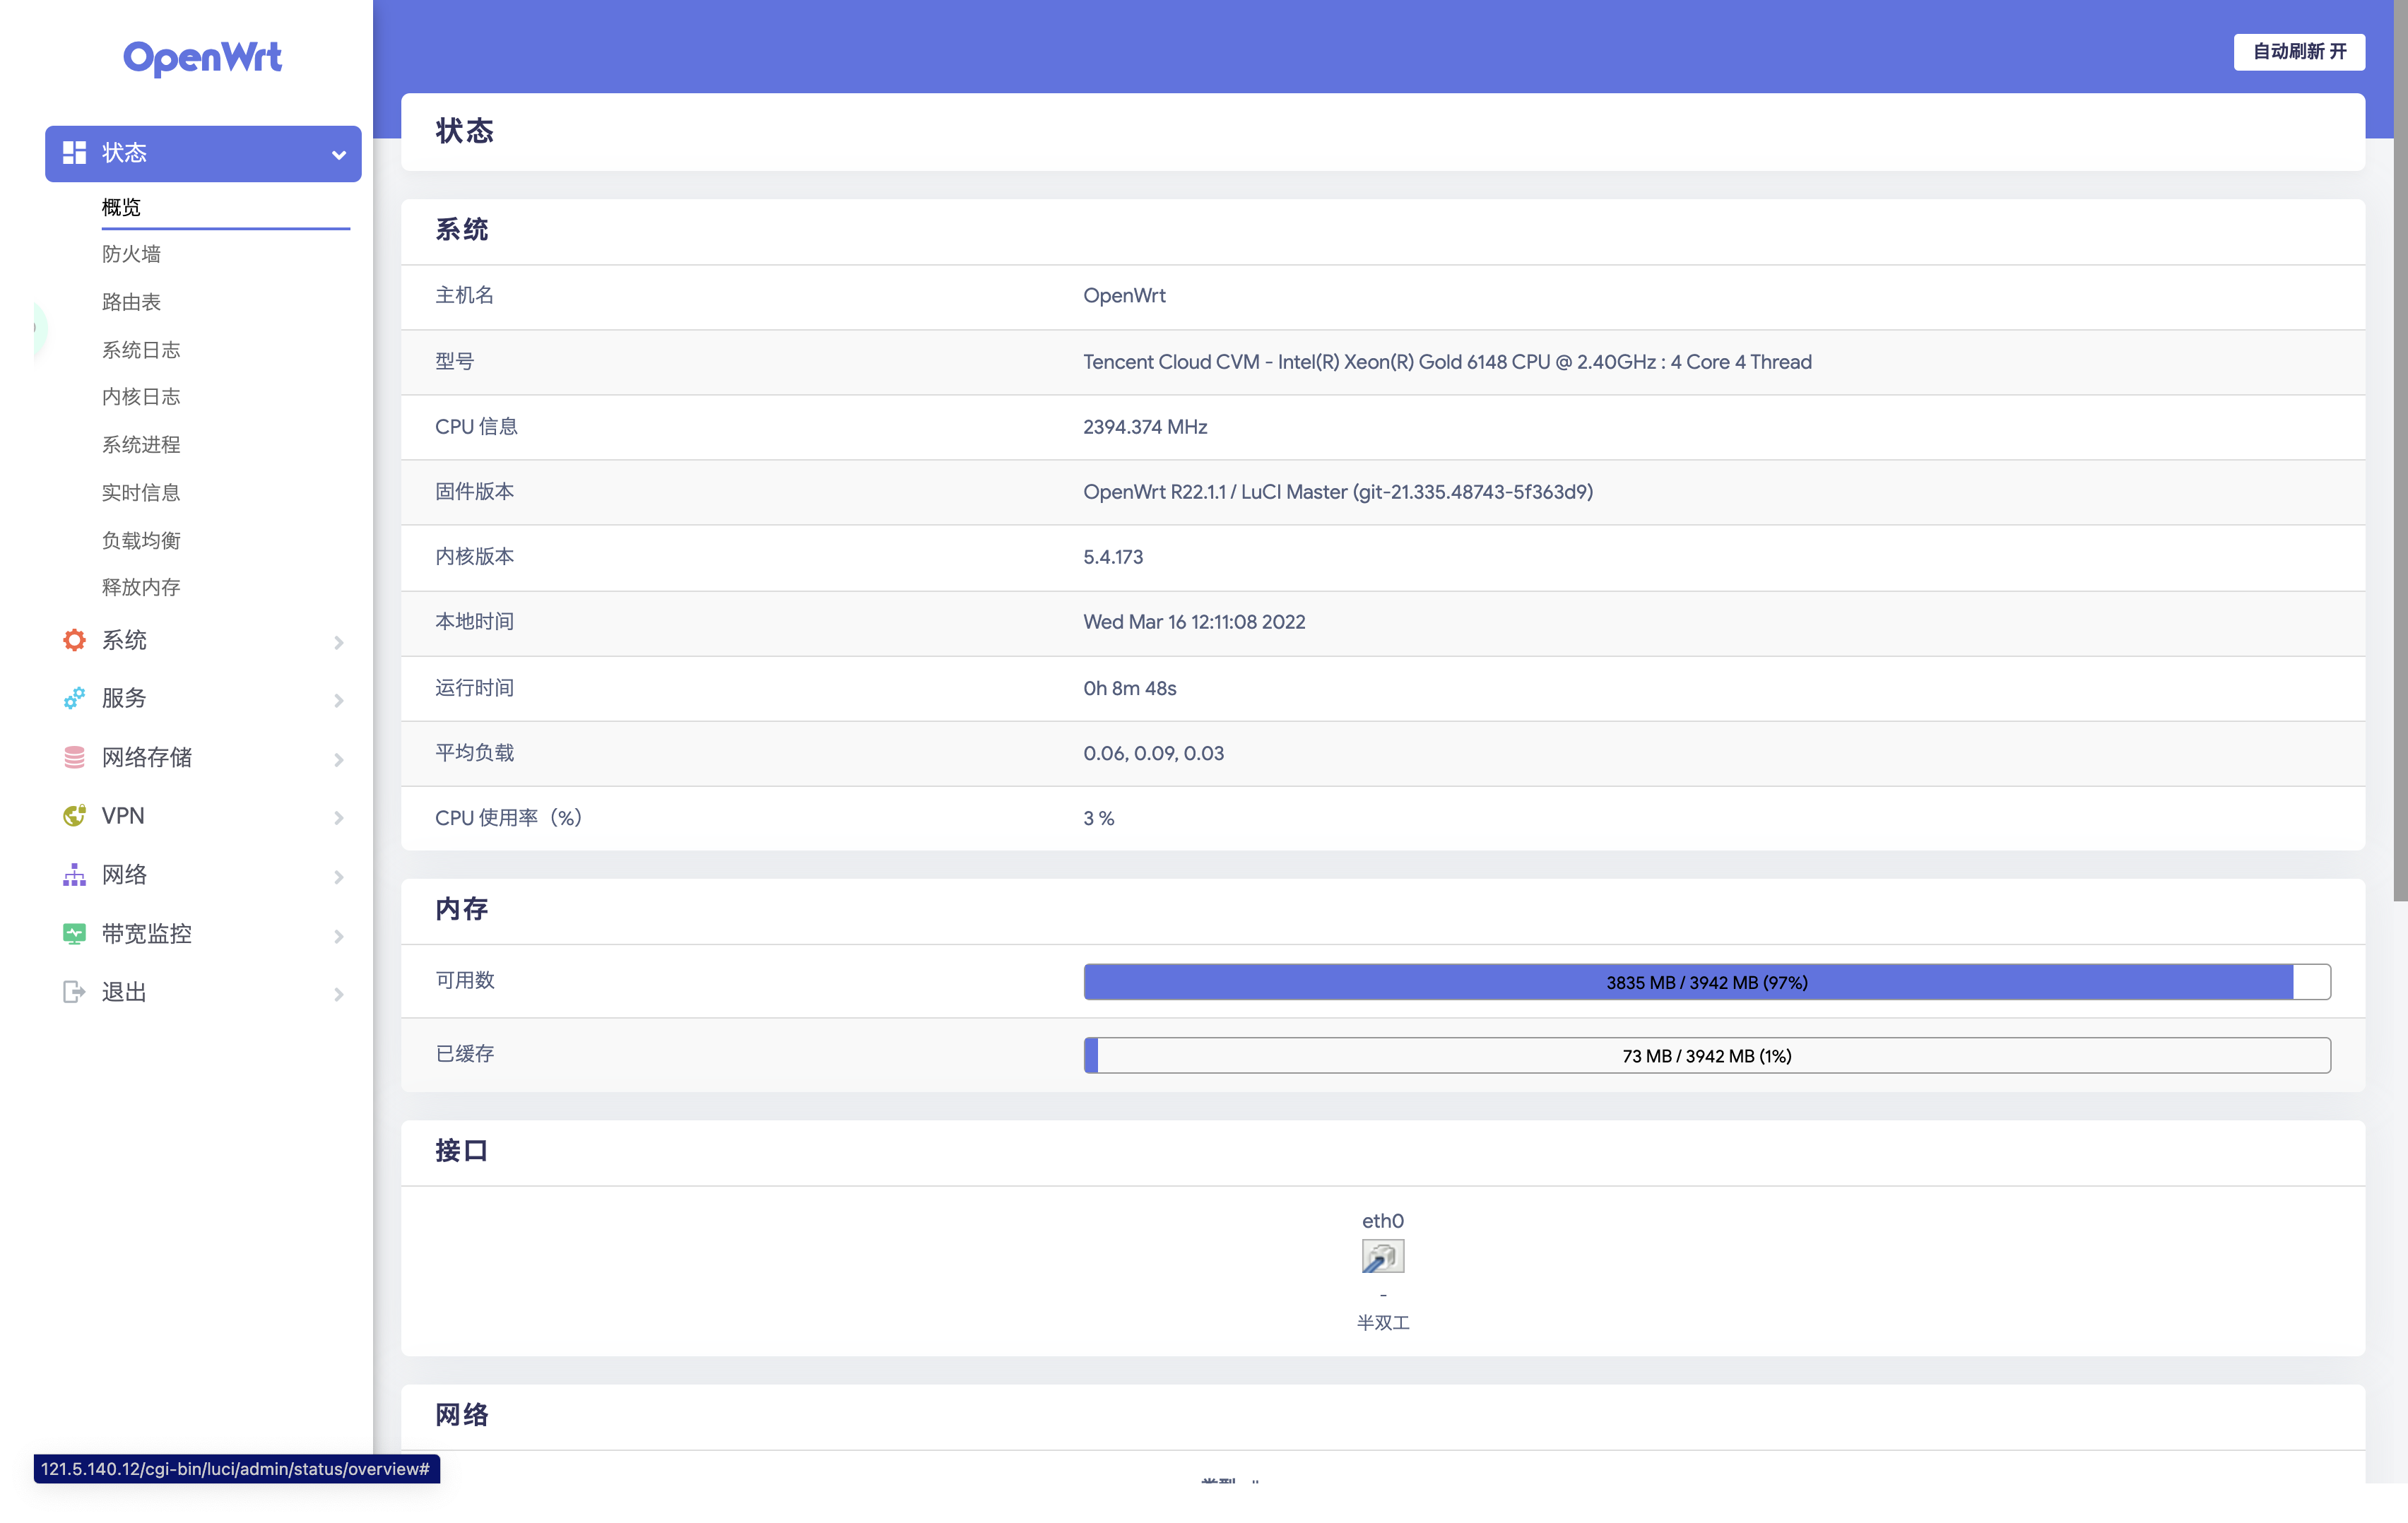Open the 系统进程 page
The image size is (2408, 1523).
pos(141,445)
